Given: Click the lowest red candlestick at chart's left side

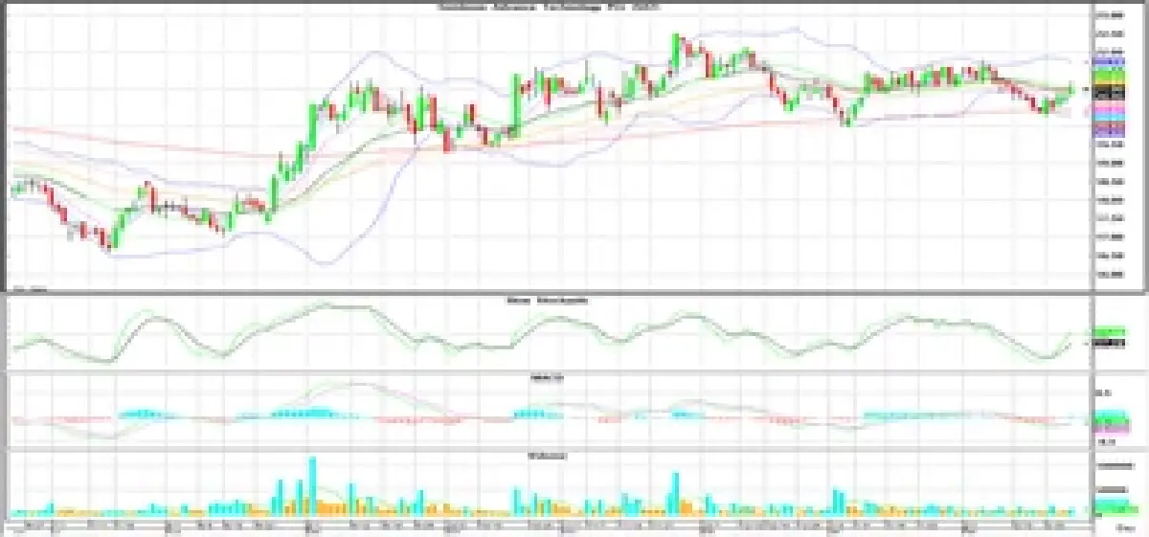Looking at the screenshot, I should (x=108, y=242).
